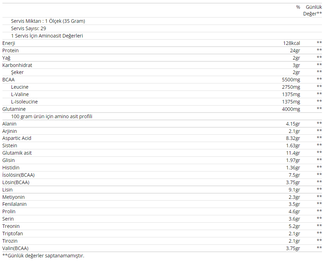This screenshot has height=263, width=323.
Task: Select the Şeker sub-row label
Action: click(17, 72)
